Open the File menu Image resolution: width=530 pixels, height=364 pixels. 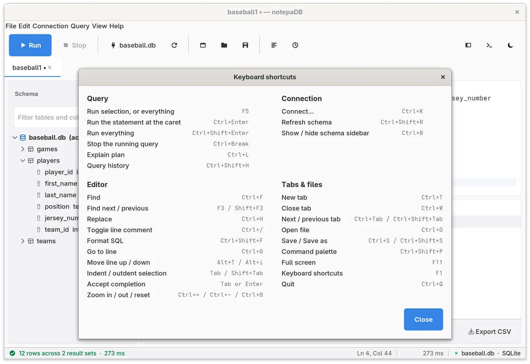click(11, 26)
